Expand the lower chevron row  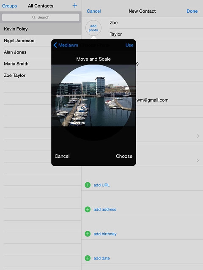198,160
